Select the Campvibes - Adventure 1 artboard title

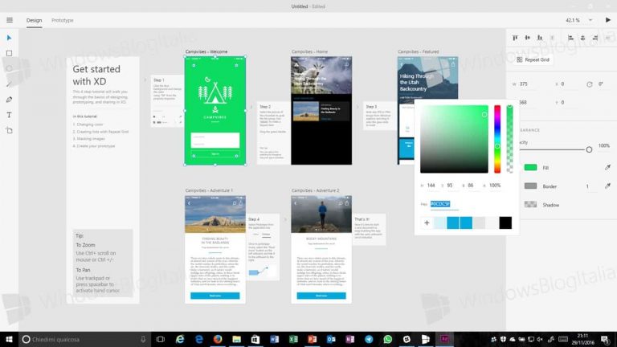click(209, 190)
